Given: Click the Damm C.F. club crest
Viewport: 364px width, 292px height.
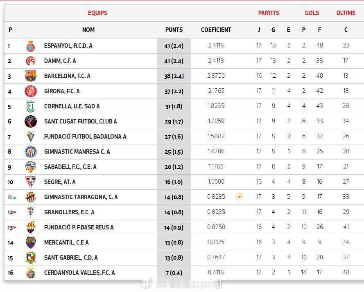Looking at the screenshot, I should pos(31,61).
